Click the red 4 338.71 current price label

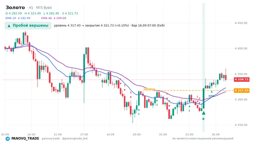241,79
